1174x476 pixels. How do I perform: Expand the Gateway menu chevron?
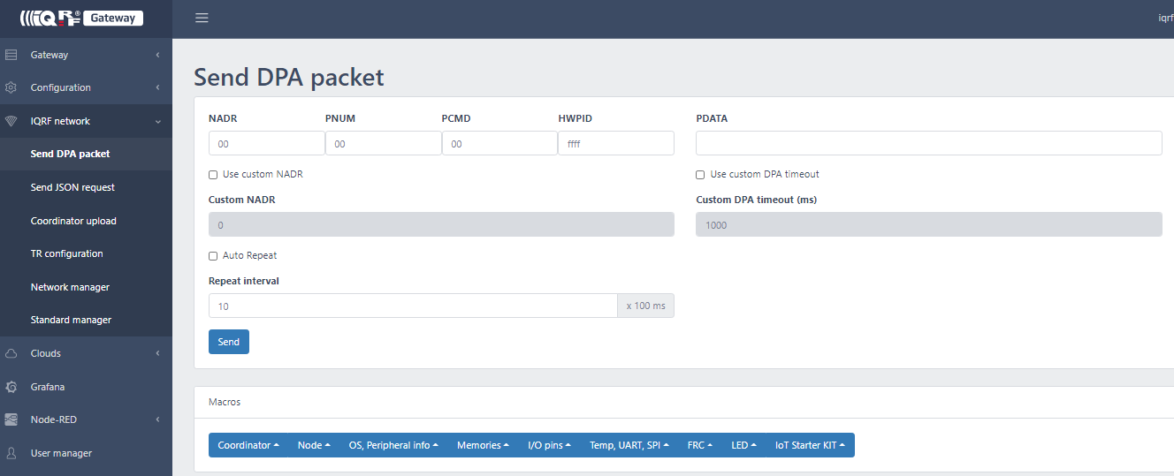(157, 55)
